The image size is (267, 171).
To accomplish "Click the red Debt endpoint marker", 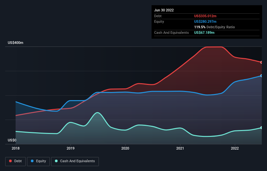I will click(261, 62).
